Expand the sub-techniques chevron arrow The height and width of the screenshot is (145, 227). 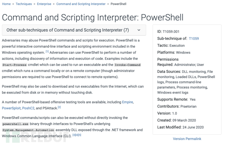139,30
